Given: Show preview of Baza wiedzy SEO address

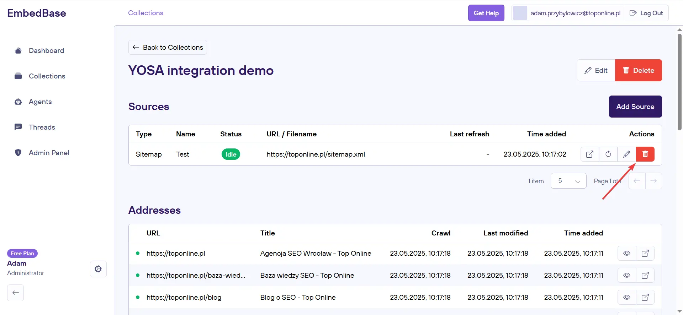Looking at the screenshot, I should tap(627, 275).
